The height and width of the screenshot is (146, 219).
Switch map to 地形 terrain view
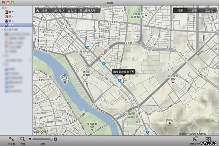tap(180, 10)
